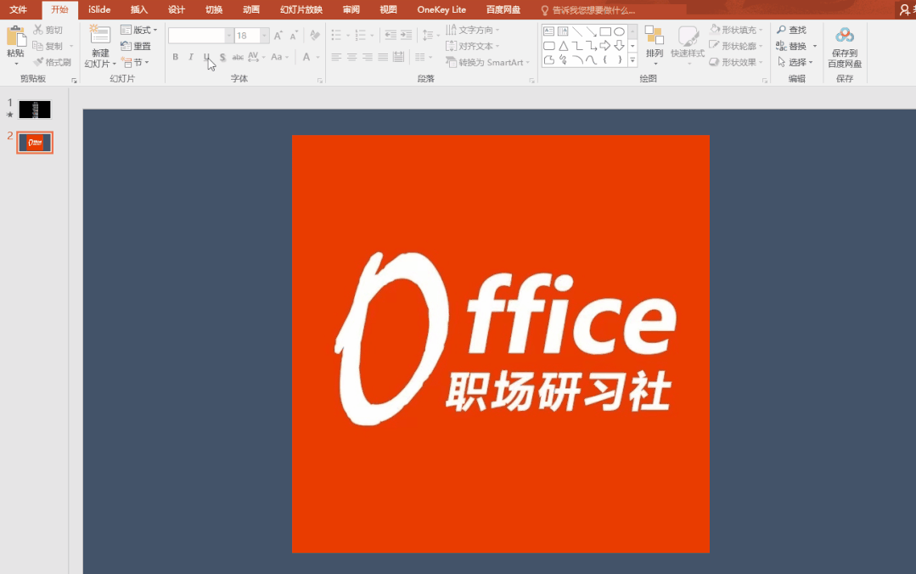Screen dimensions: 916x574
Task: Open the Line Spacing dropdown
Action: point(430,36)
